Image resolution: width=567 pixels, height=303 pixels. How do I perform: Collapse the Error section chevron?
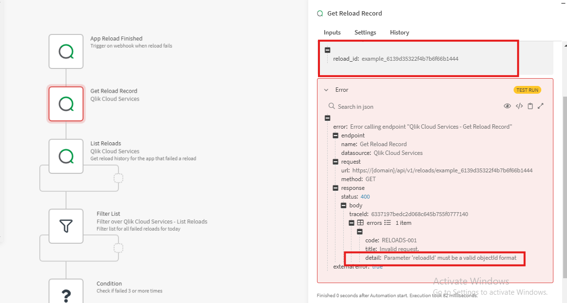pos(326,90)
